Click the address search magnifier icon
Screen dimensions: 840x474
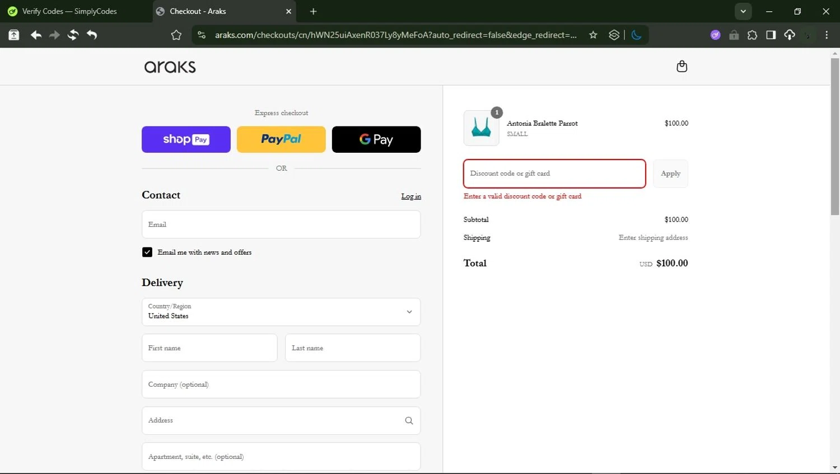click(409, 421)
